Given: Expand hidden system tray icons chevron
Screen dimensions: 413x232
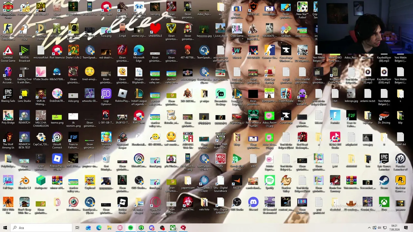Looking at the screenshot, I should [369, 228].
